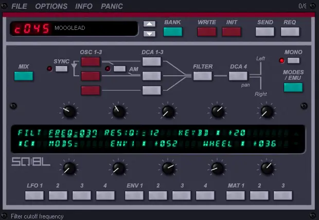Open the INFO menu
Viewport: 319px width, 220px height.
pos(84,6)
